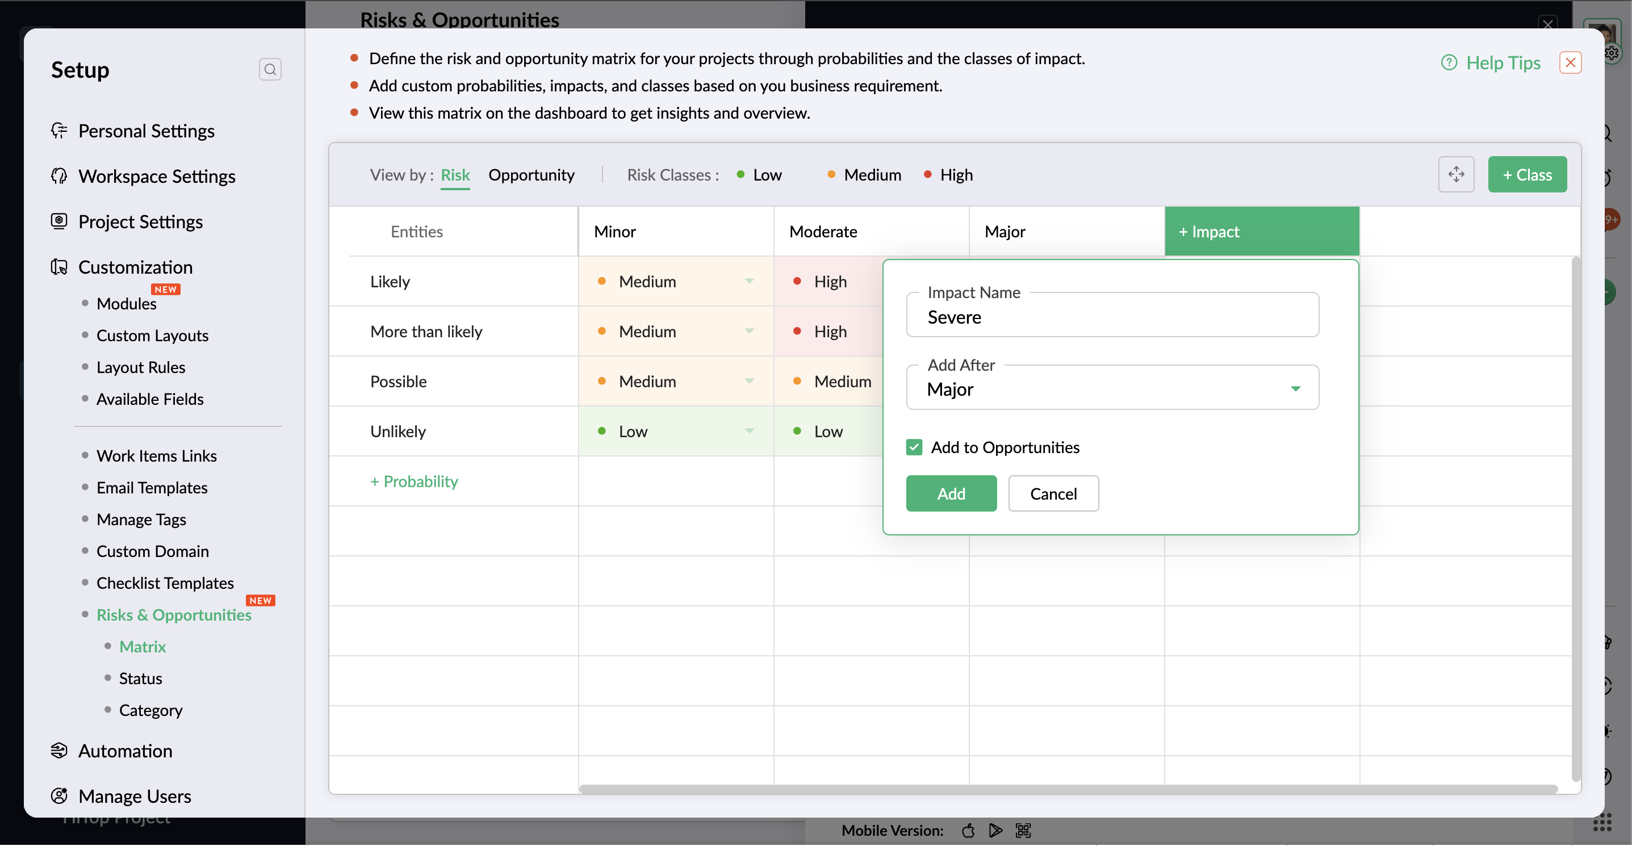Click the Automation icon in sidebar
Viewport: 1632px width, 846px height.
coord(59,751)
